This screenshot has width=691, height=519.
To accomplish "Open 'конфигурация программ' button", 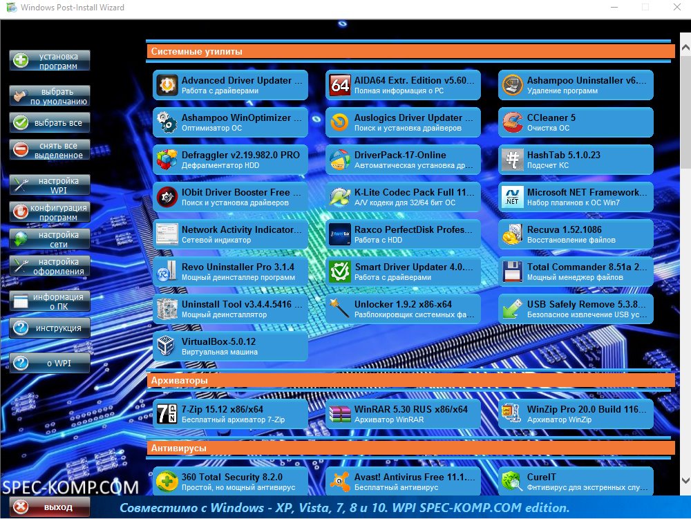I will point(50,212).
